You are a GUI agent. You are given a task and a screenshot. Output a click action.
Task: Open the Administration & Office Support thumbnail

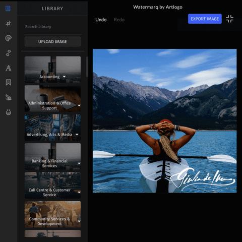(x=52, y=98)
